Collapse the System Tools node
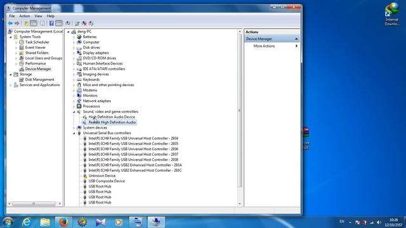The height and width of the screenshot is (228, 406). [11, 37]
